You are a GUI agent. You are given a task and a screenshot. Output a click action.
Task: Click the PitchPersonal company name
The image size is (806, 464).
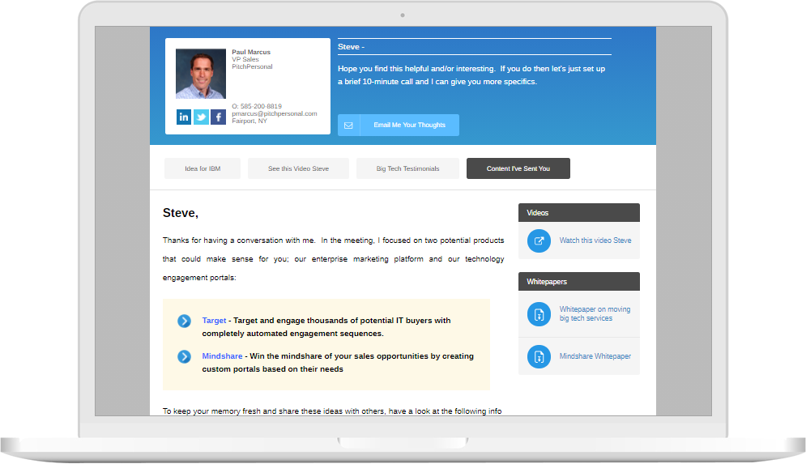coord(252,66)
